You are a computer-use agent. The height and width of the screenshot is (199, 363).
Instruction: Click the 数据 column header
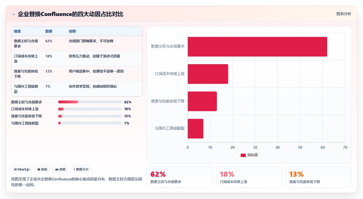click(49, 31)
